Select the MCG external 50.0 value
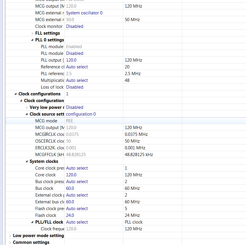Screen dimensions: 246x245 pyautogui.click(x=70, y=20)
